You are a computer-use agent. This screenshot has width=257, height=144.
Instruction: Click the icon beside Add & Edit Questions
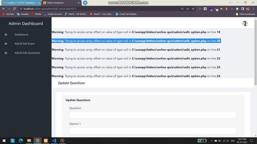(6, 53)
